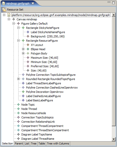Switch to the Table tab

pyautogui.click(x=42, y=143)
